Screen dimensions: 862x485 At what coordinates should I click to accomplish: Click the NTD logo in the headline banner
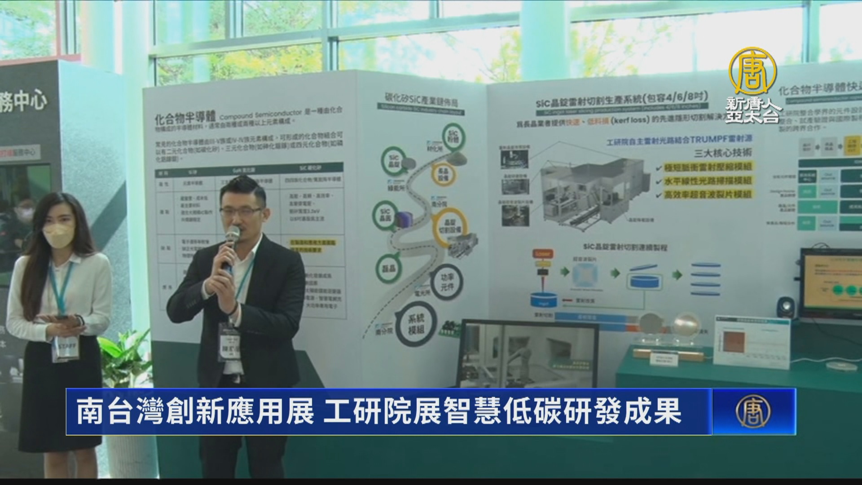pyautogui.click(x=752, y=412)
